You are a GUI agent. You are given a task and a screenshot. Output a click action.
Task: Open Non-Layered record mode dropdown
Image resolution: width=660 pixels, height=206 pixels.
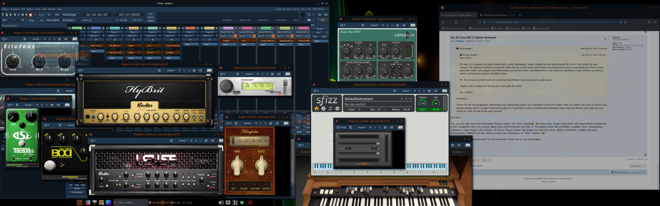coord(53,20)
